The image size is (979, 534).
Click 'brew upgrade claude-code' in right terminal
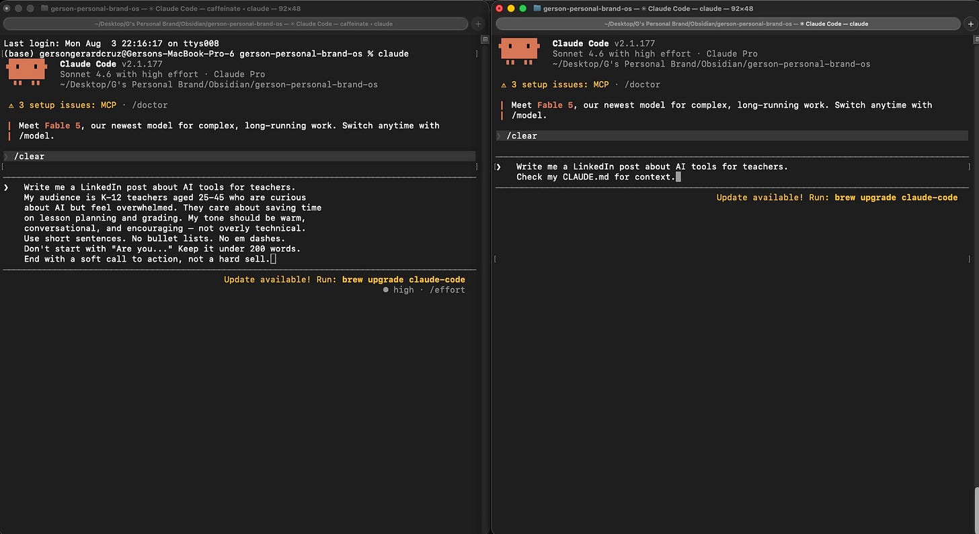pos(896,198)
